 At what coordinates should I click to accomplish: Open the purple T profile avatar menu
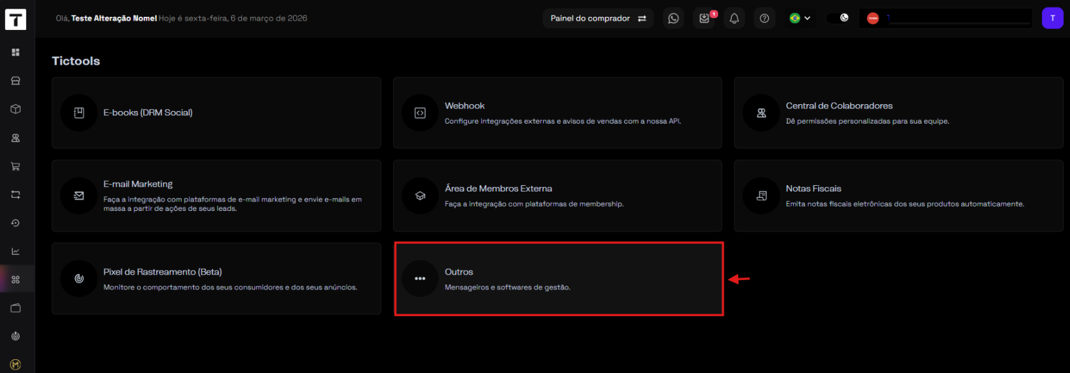pos(1052,18)
